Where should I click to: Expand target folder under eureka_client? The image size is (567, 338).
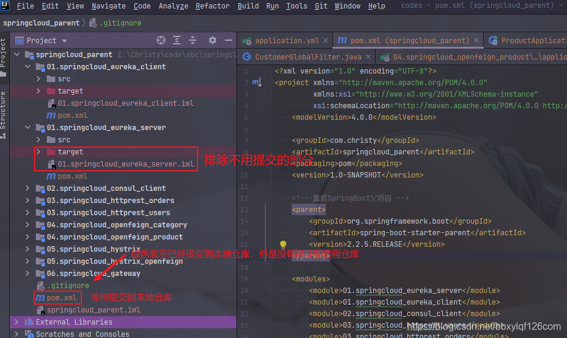39,91
